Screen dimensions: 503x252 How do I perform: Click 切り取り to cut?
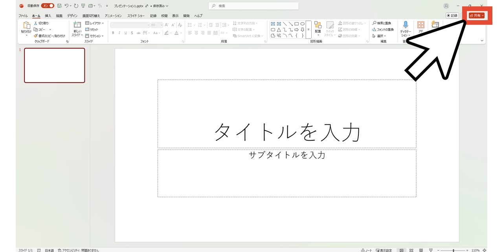click(x=41, y=23)
